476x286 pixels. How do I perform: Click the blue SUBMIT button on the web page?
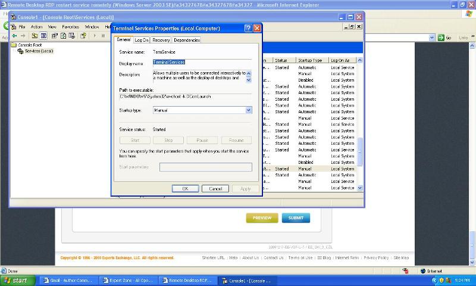point(296,218)
